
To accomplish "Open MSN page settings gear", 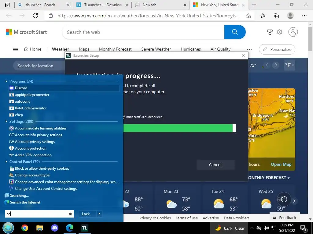I will [x=280, y=32].
